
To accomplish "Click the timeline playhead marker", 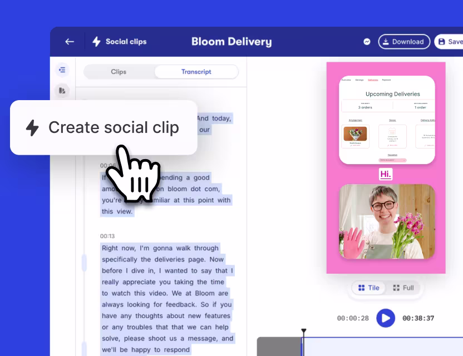I will 303,331.
